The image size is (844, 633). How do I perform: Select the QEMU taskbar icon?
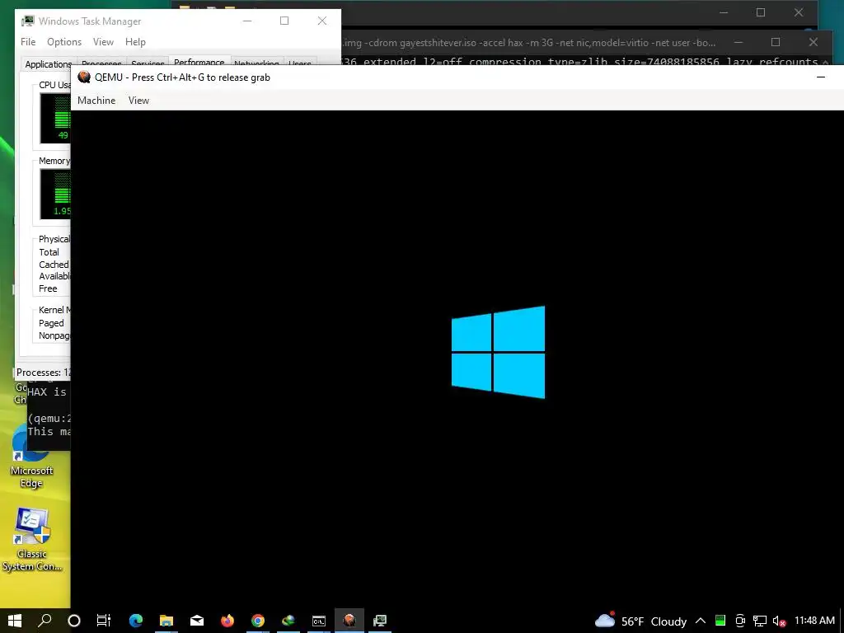(349, 621)
